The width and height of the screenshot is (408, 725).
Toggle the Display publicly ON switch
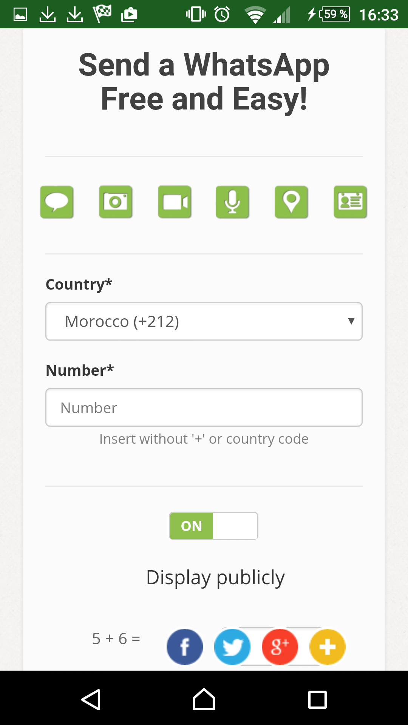[x=213, y=526]
